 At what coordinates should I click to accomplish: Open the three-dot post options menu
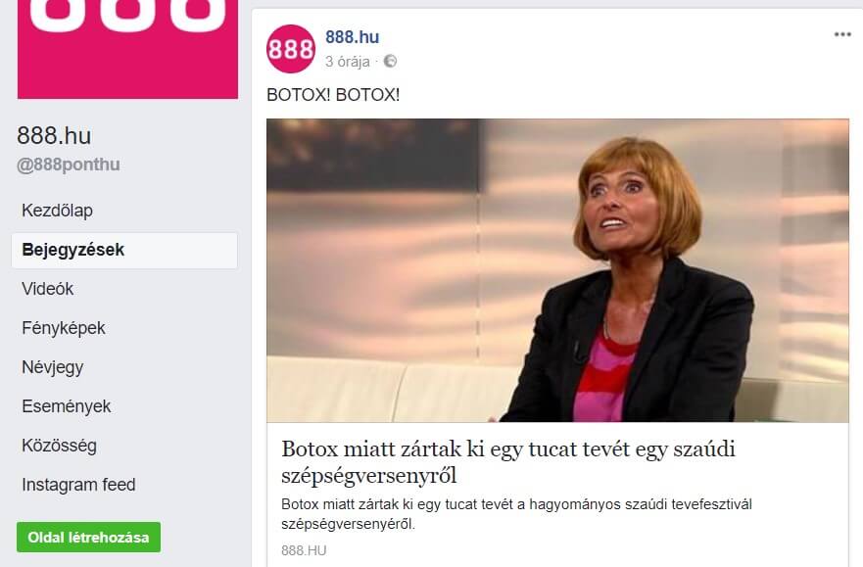click(x=842, y=34)
